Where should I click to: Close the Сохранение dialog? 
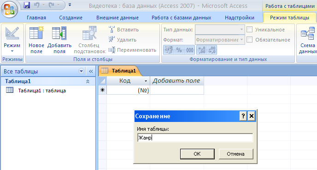click(251, 116)
